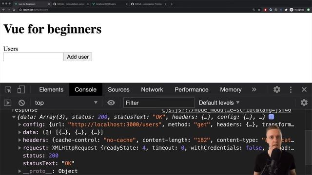Switch to the Performance tab

[x=192, y=89]
